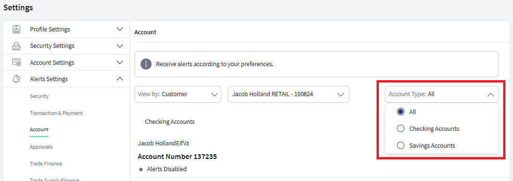Click Security Settings label
This screenshot has height=181, width=513.
[52, 46]
